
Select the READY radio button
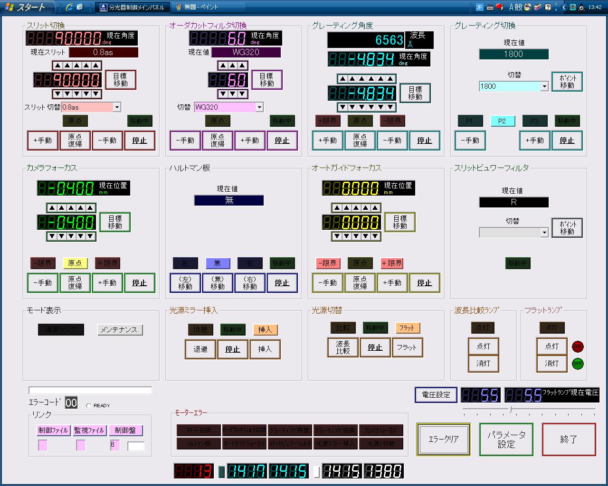click(x=89, y=406)
